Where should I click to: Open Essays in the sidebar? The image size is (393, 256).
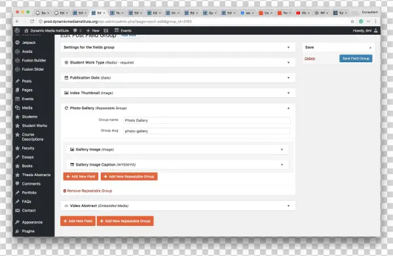(28, 157)
